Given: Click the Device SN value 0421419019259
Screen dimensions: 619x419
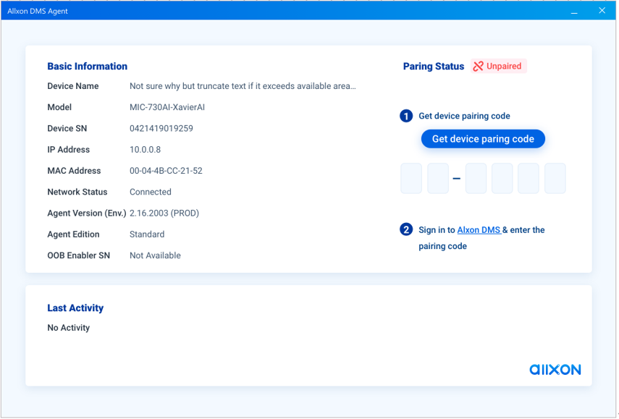Looking at the screenshot, I should coord(161,129).
